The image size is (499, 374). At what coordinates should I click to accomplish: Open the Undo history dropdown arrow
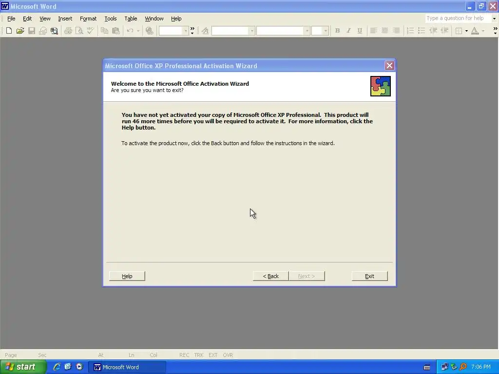(138, 31)
